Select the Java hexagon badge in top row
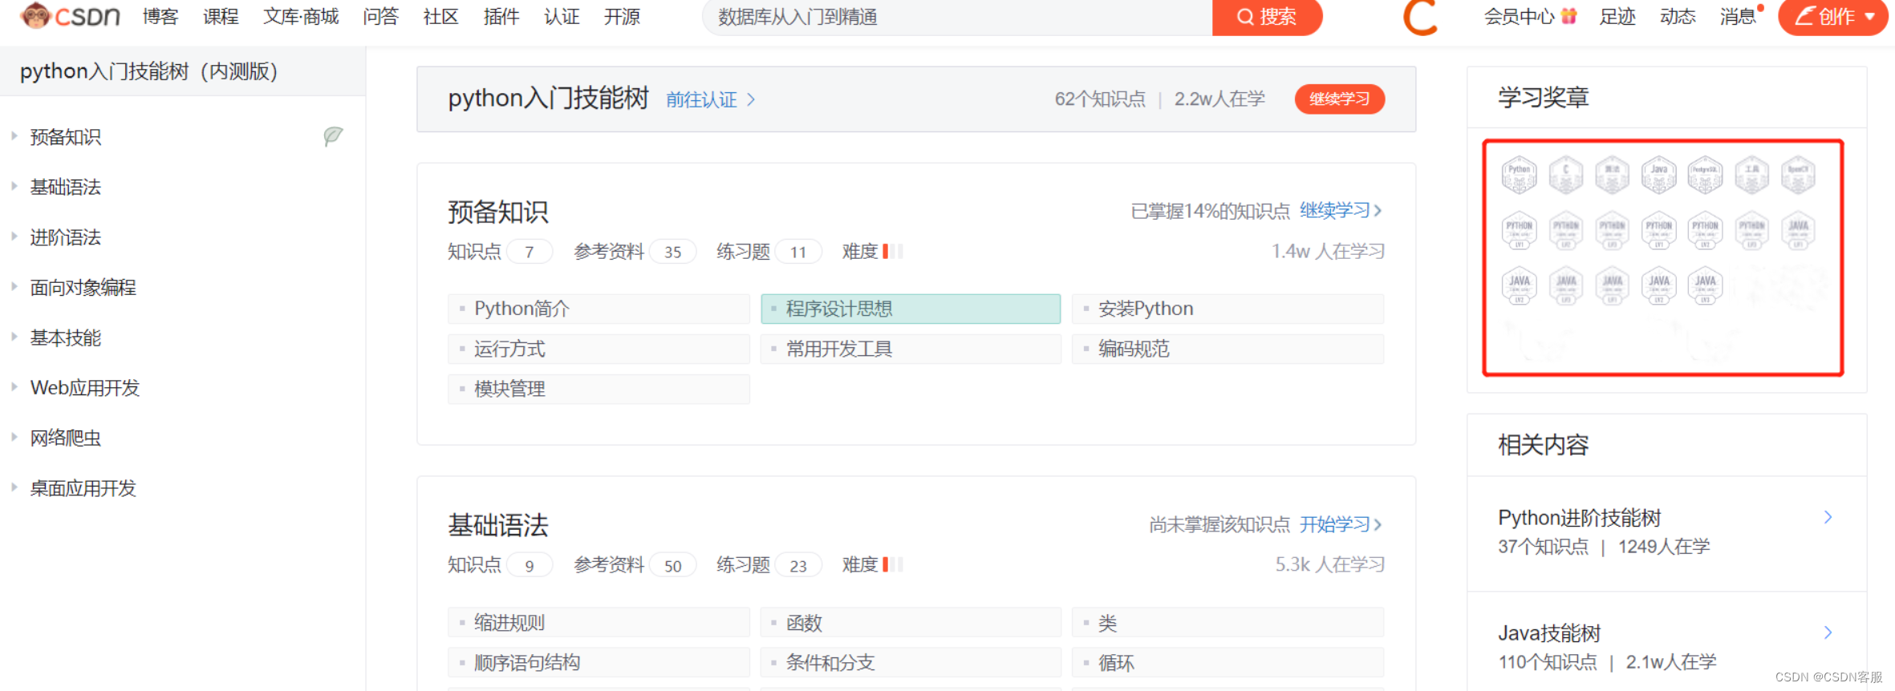 (1658, 175)
